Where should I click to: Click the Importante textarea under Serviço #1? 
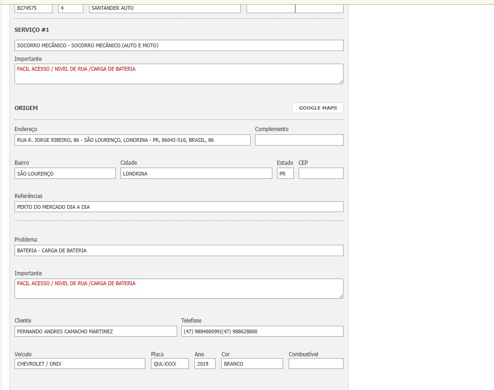(179, 74)
